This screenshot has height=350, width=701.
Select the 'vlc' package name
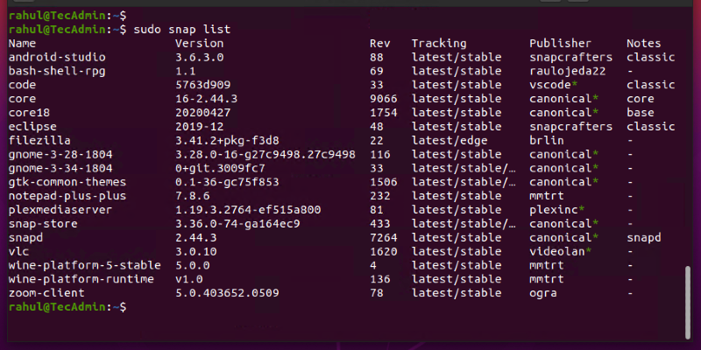click(x=18, y=252)
